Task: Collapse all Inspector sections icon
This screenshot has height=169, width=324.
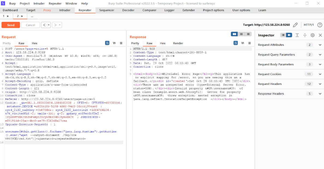Action: [305, 35]
